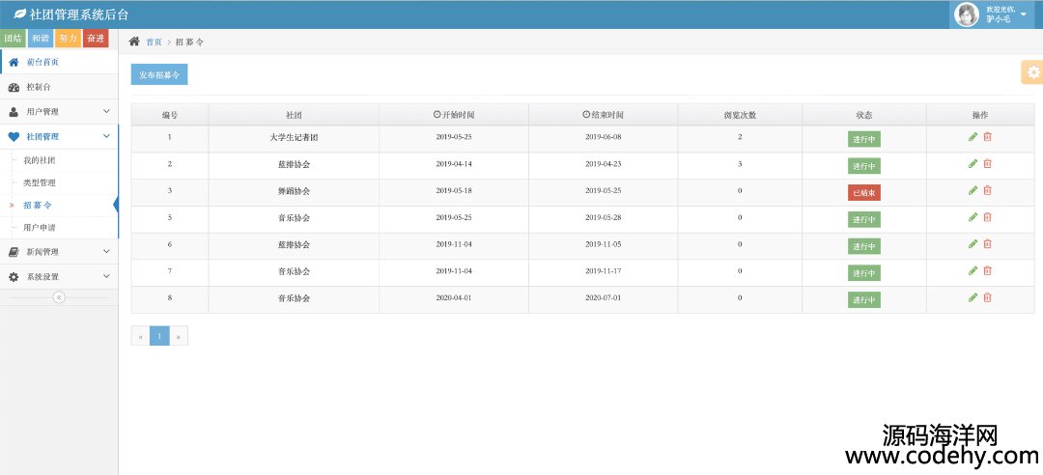The image size is (1043, 475).
Task: Open the user account dropdown arrow
Action: pyautogui.click(x=1024, y=14)
